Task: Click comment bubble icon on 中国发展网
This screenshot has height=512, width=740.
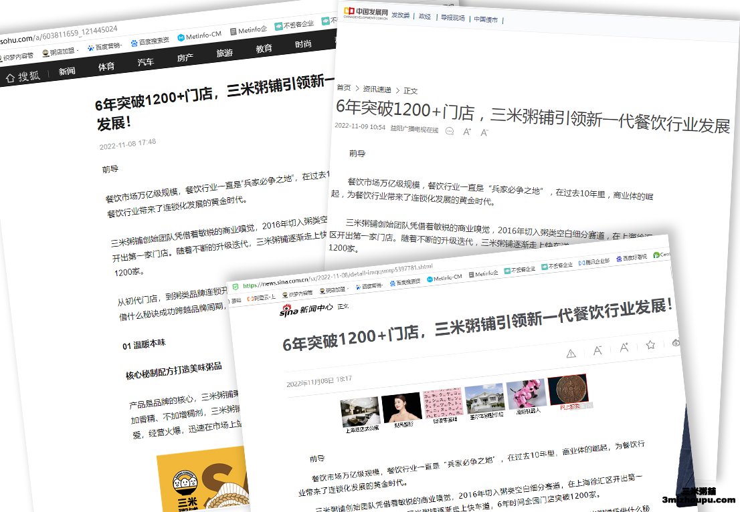Action: coord(450,131)
